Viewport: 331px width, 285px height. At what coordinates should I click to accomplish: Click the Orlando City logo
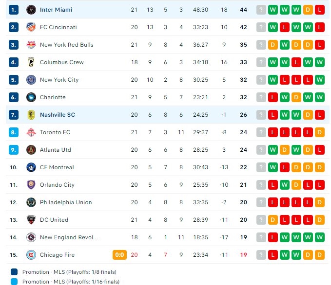click(x=31, y=185)
